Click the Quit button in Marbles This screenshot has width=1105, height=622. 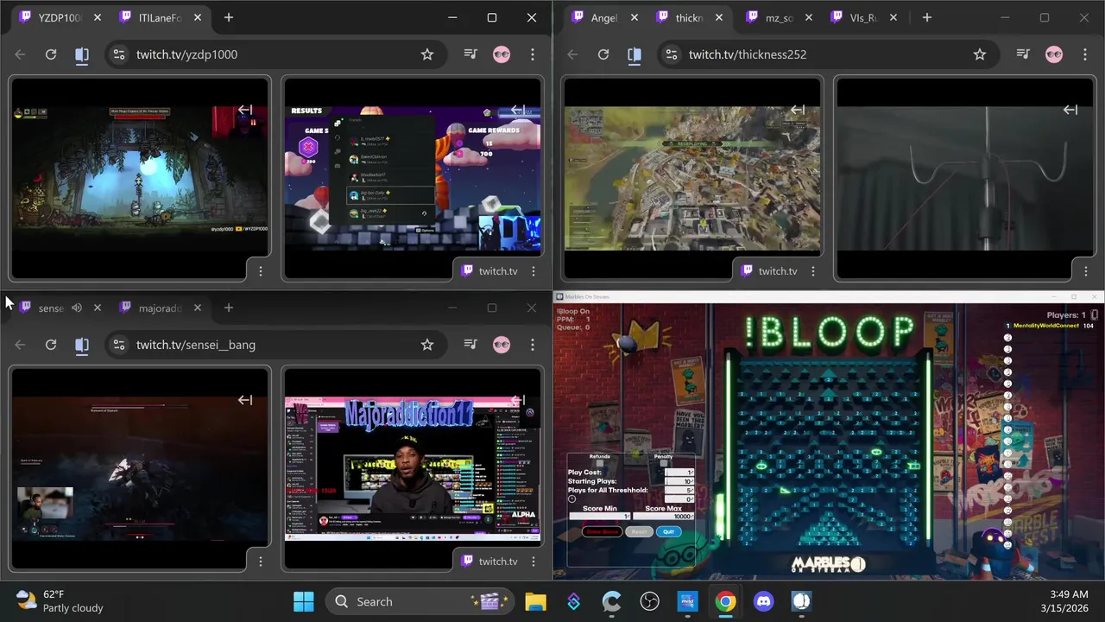(669, 532)
